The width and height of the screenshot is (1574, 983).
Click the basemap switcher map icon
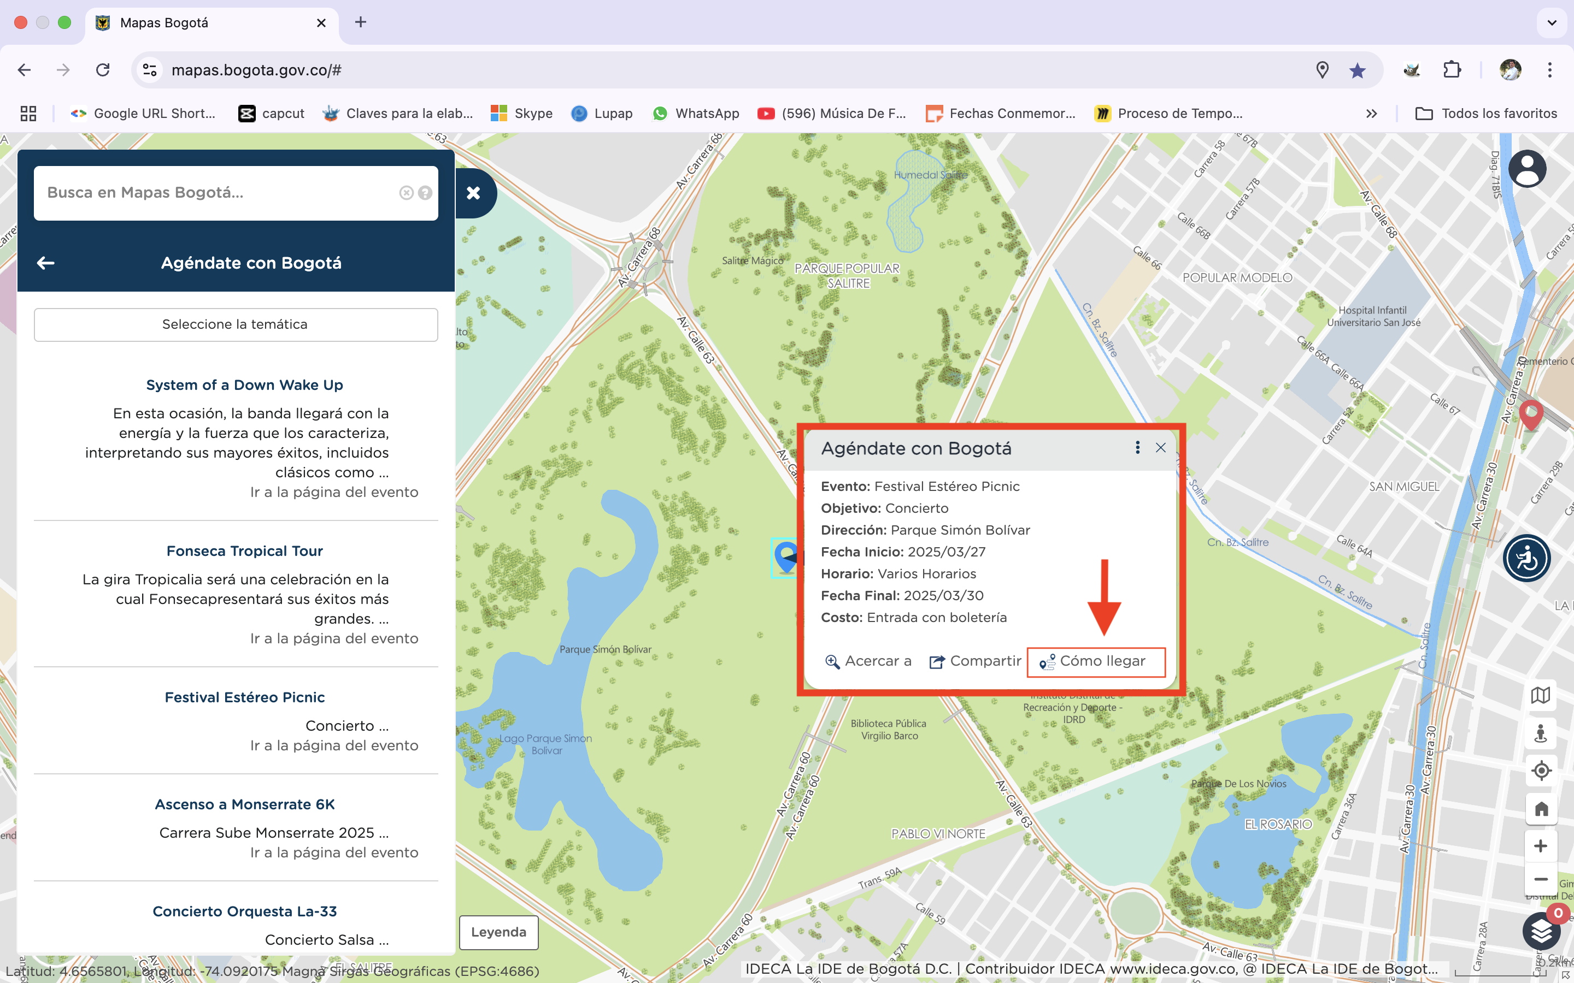1540,696
